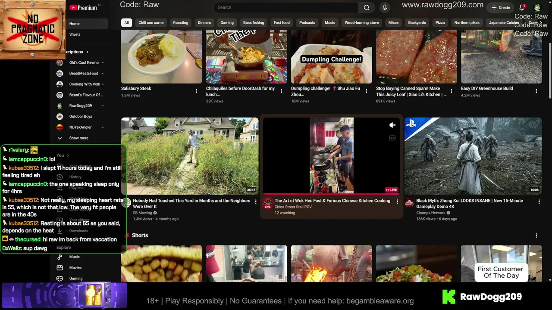Open more options for Chilaquiles video
552x310 pixels.
pos(281,91)
